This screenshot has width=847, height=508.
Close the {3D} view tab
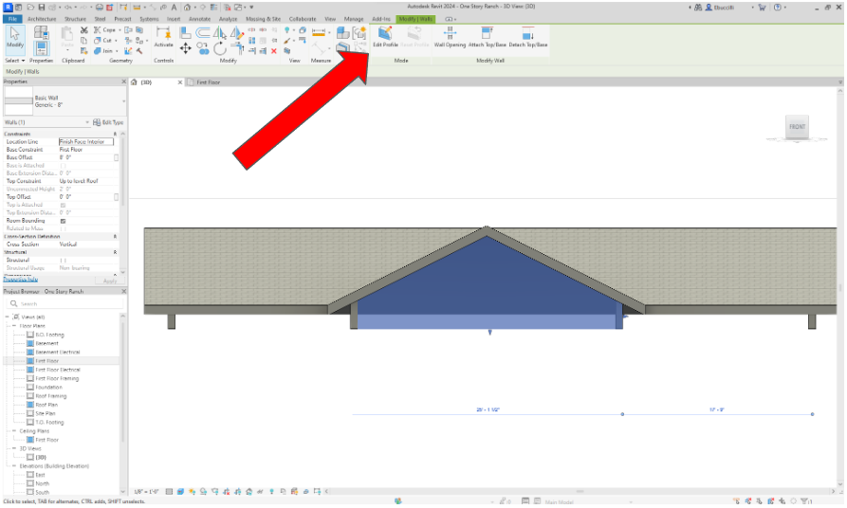tap(180, 82)
